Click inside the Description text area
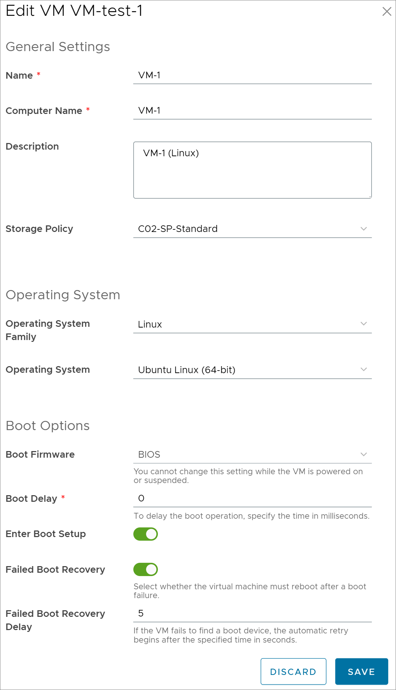396x690 pixels. (253, 170)
